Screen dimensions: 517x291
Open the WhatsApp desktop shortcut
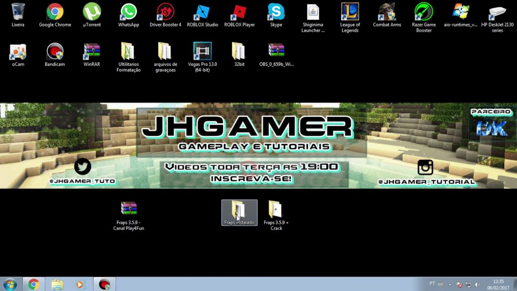point(128,15)
